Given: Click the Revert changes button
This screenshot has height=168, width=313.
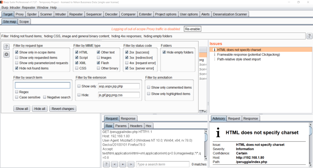Looking at the screenshot, I should (x=63, y=109).
